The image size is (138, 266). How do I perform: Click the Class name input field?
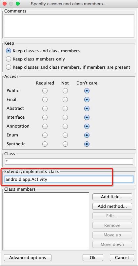pos(69,161)
